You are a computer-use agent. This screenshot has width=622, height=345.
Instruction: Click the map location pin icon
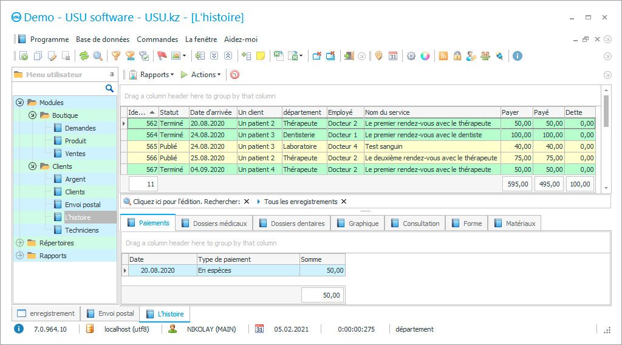(378, 56)
